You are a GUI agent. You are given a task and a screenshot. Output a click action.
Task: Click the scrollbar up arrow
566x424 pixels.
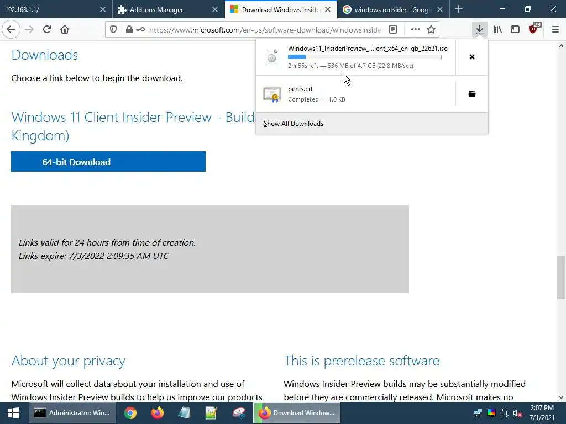561,46
